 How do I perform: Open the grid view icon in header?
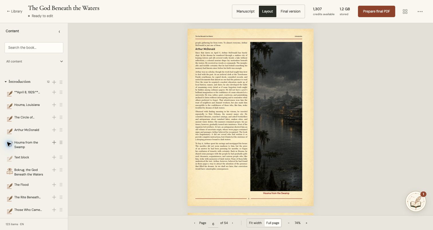click(405, 11)
